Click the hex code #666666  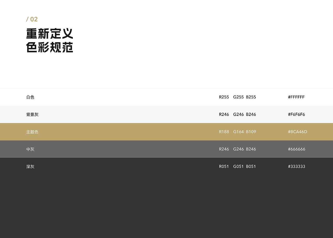click(297, 149)
